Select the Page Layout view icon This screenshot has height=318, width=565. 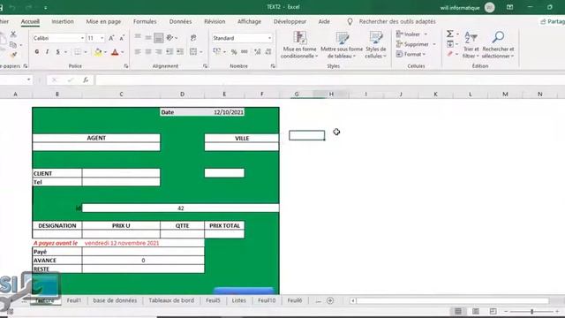click(x=476, y=311)
